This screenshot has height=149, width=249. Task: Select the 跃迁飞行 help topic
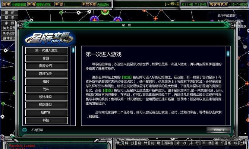47,74
